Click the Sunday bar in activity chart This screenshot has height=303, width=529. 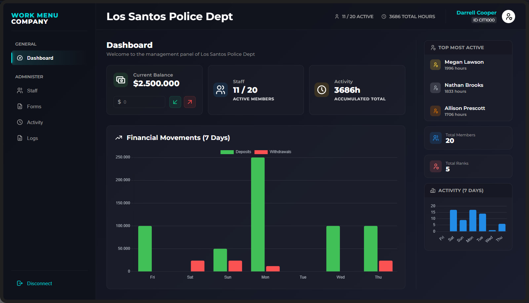tap(463, 226)
